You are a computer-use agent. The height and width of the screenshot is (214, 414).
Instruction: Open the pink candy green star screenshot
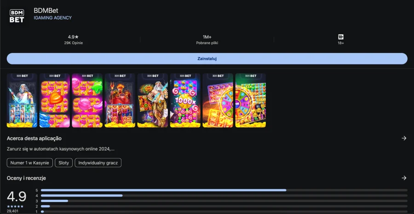coord(87,100)
